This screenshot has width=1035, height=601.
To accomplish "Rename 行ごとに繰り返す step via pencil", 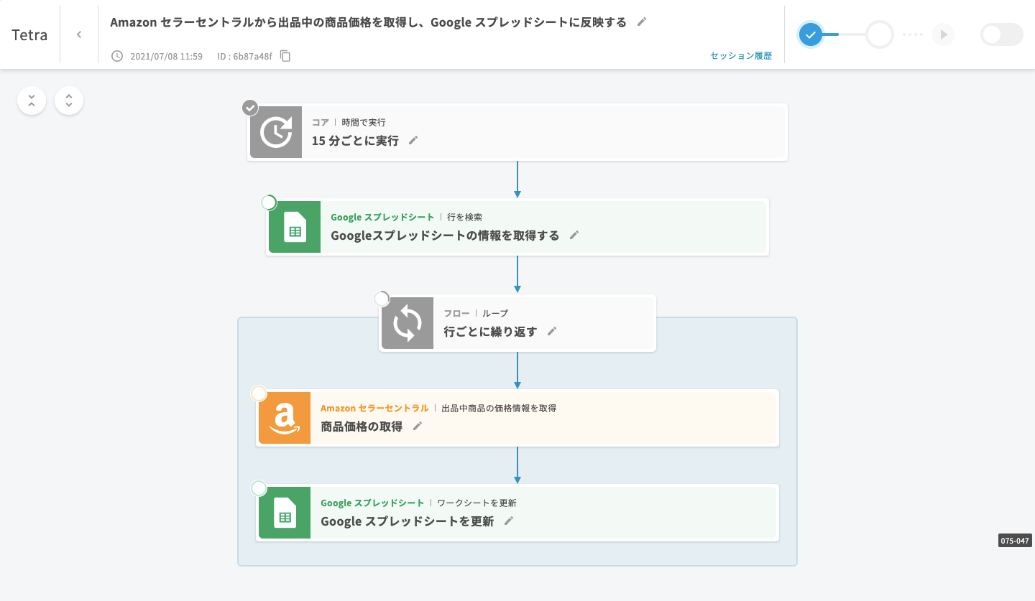I will [x=552, y=332].
